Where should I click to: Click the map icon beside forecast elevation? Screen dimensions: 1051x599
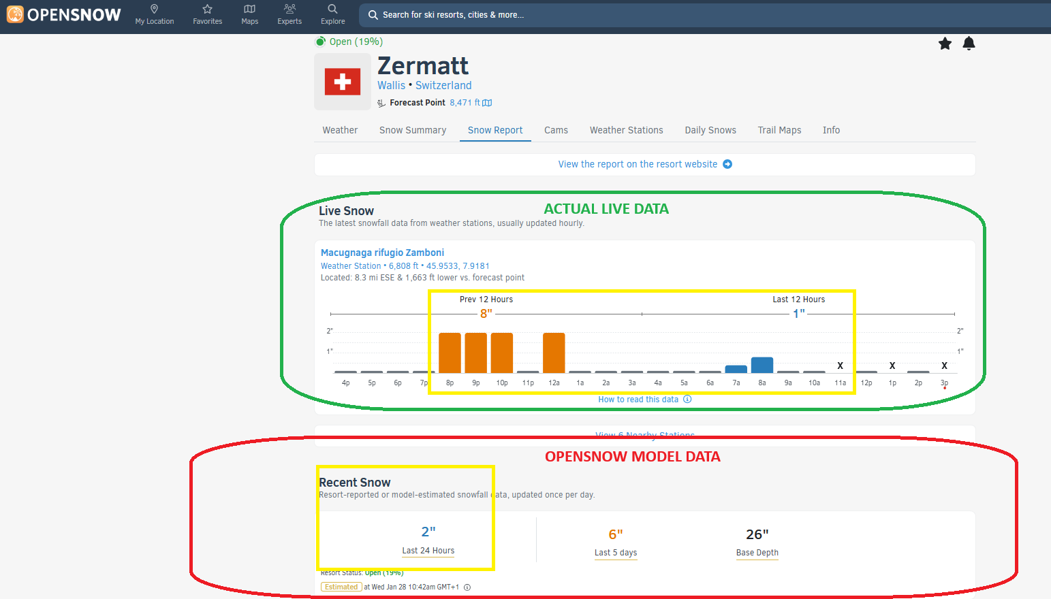[x=487, y=103]
